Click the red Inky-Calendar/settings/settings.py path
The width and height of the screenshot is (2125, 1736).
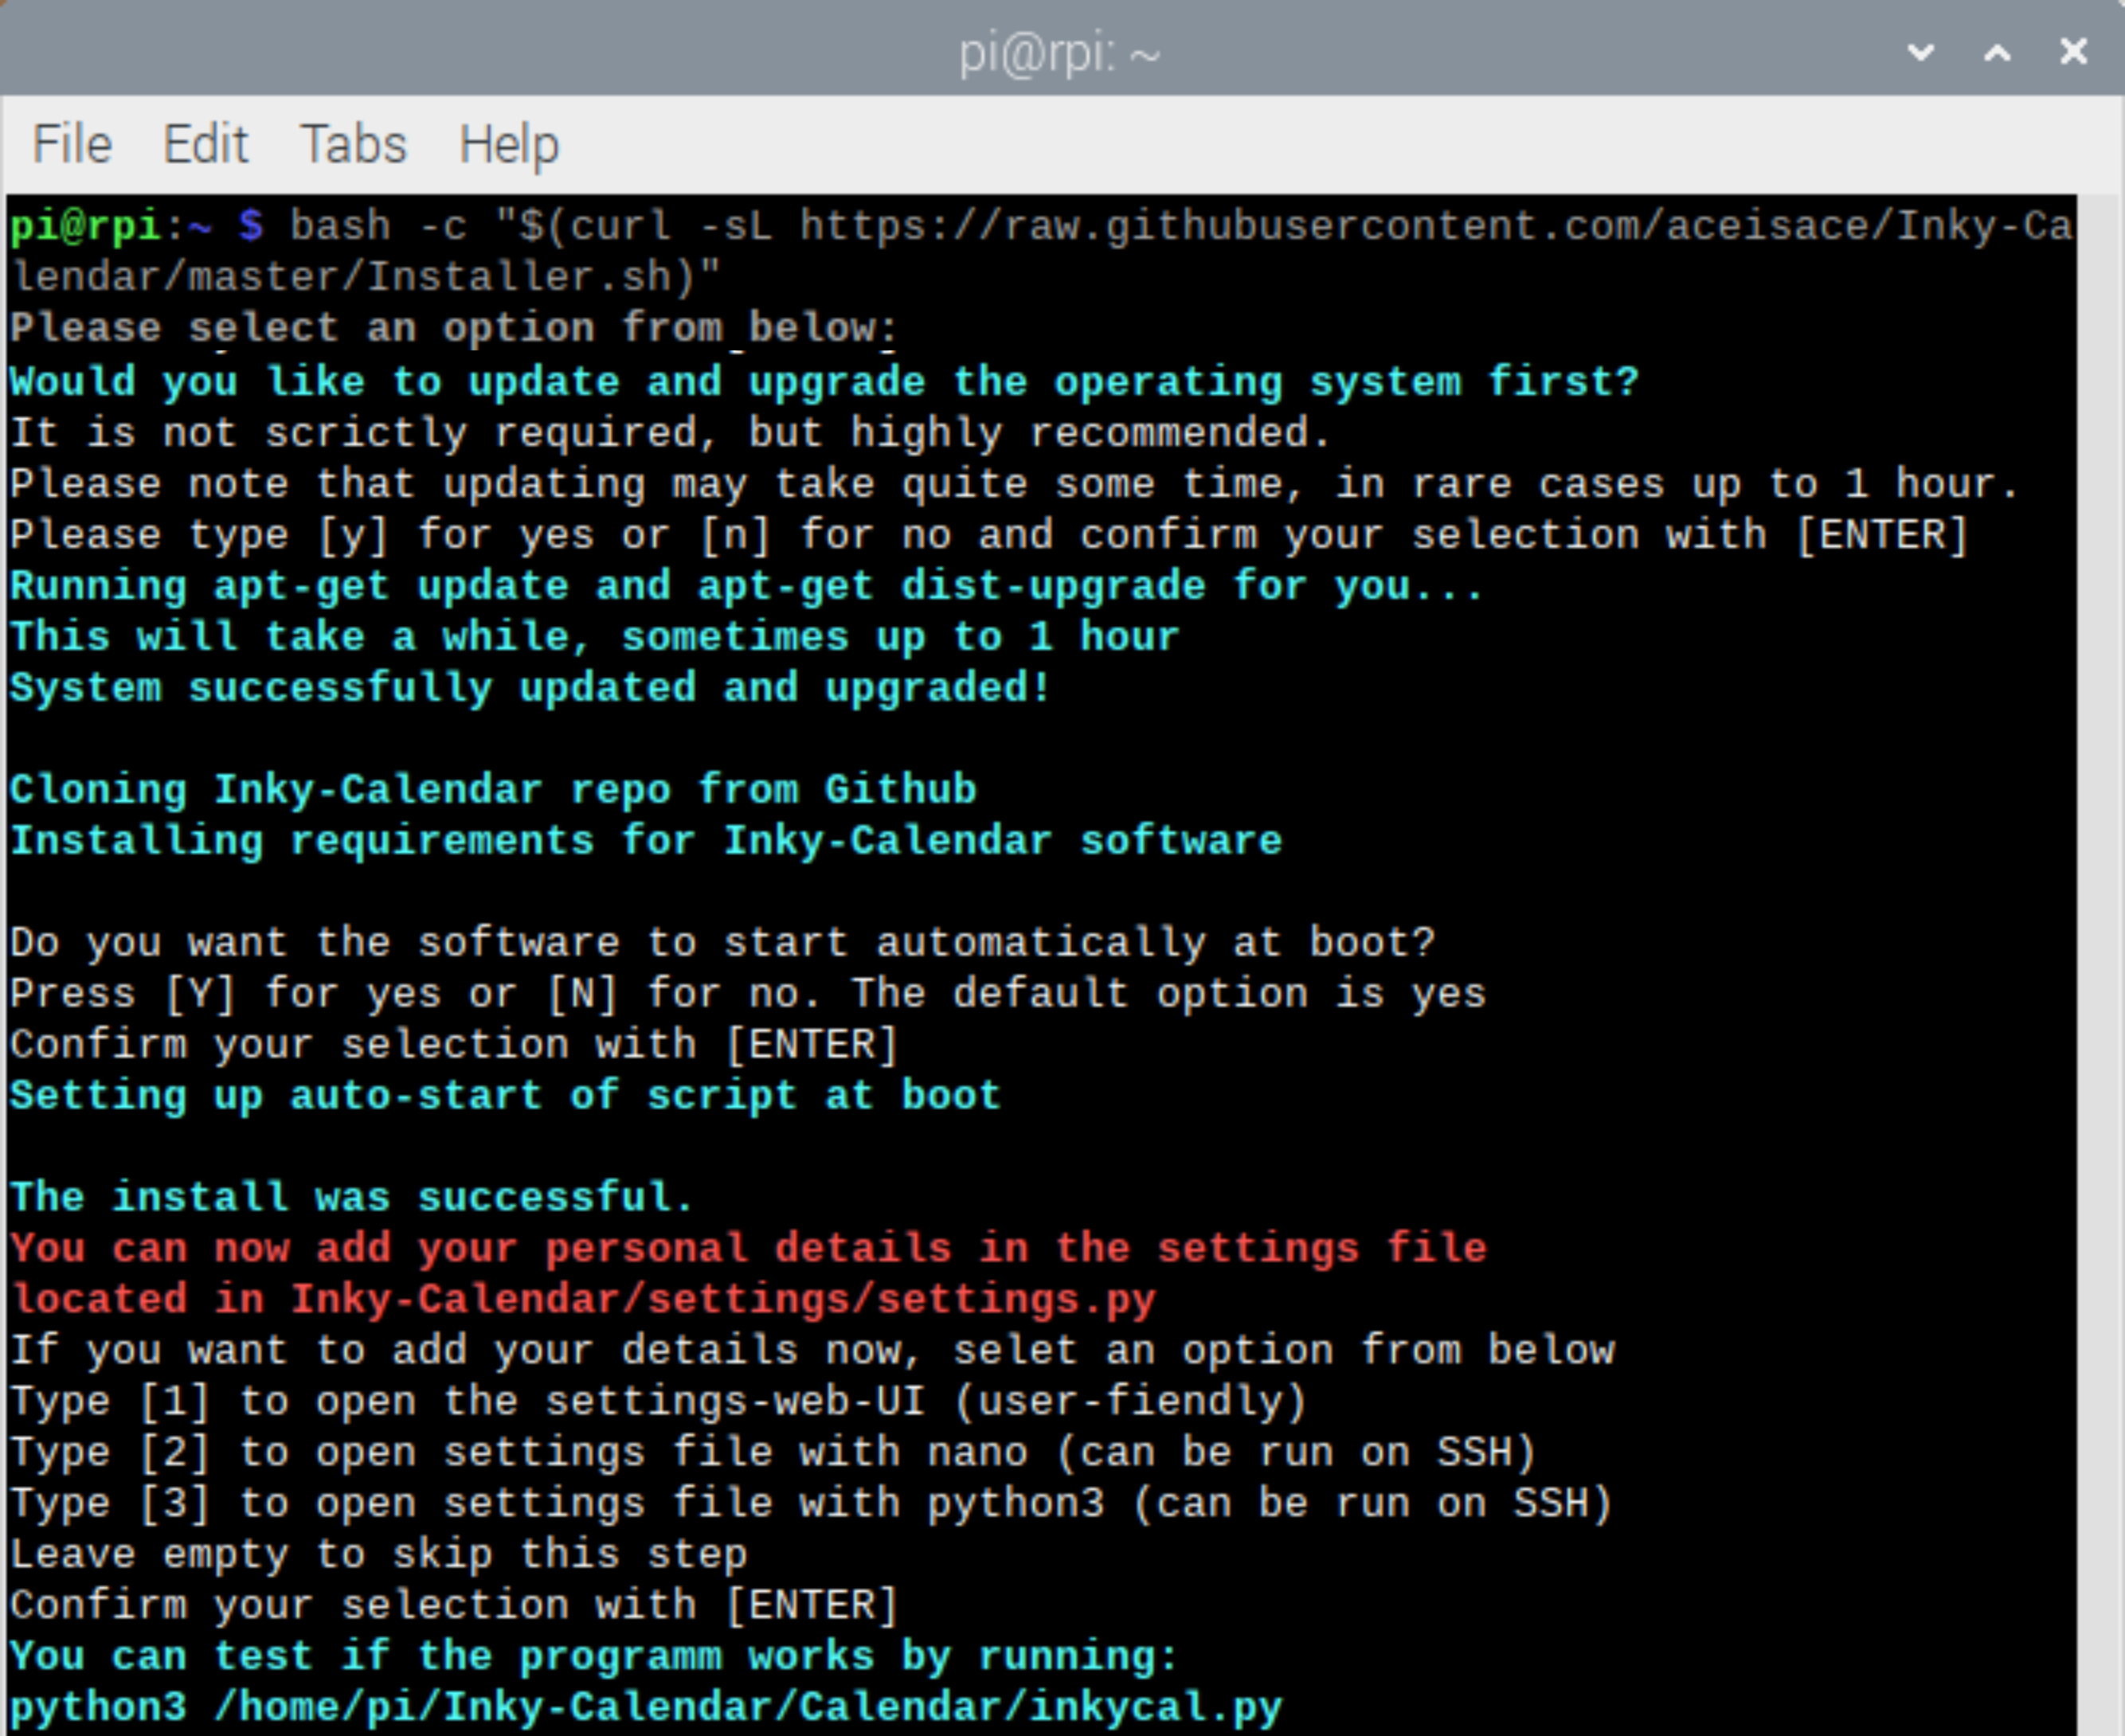coord(722,1299)
